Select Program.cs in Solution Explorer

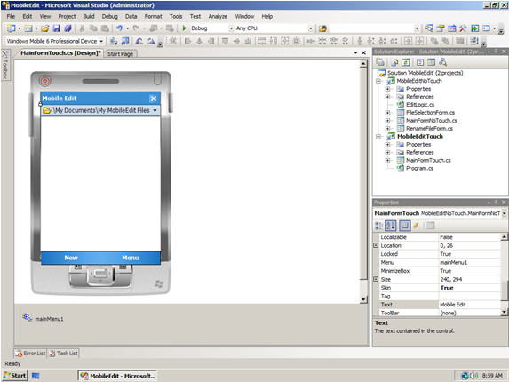[x=419, y=168]
